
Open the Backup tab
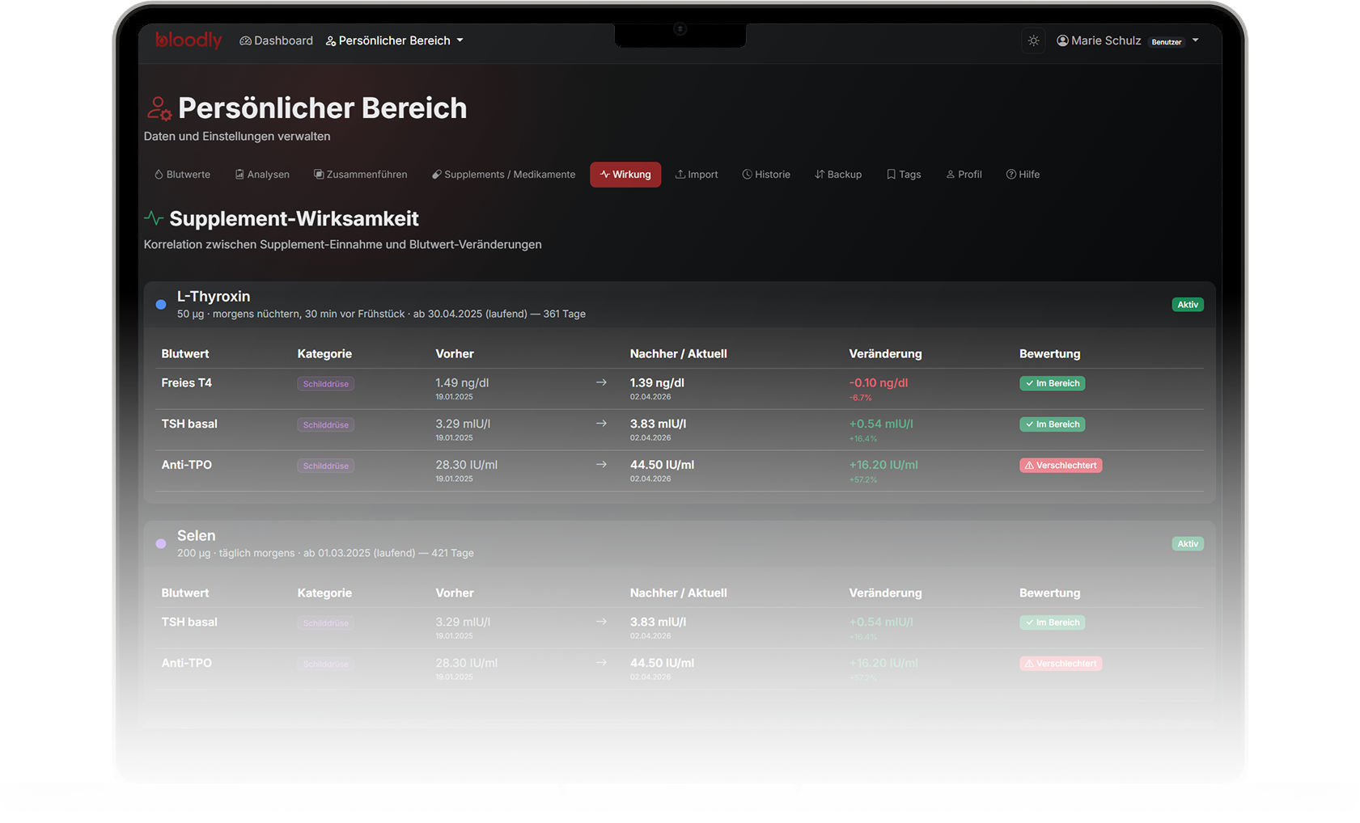pyautogui.click(x=838, y=175)
